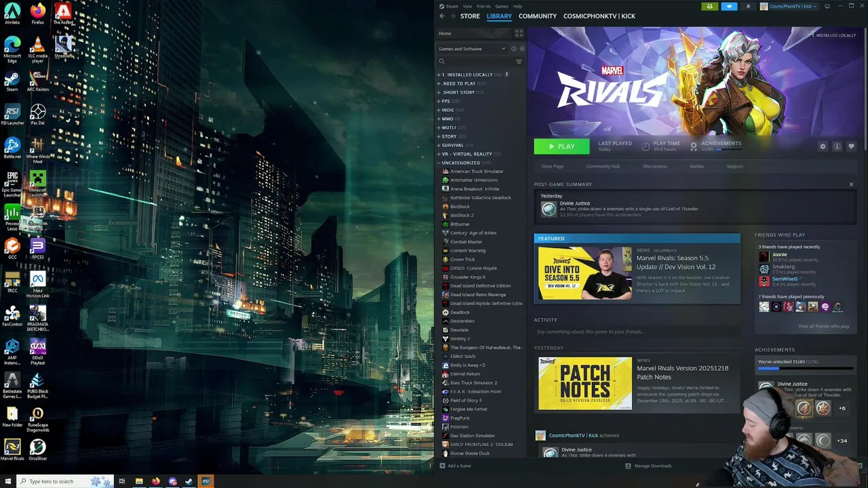Open Minecraft Launcher desktop icon
Viewport: 868px width, 488px height.
coord(38,184)
